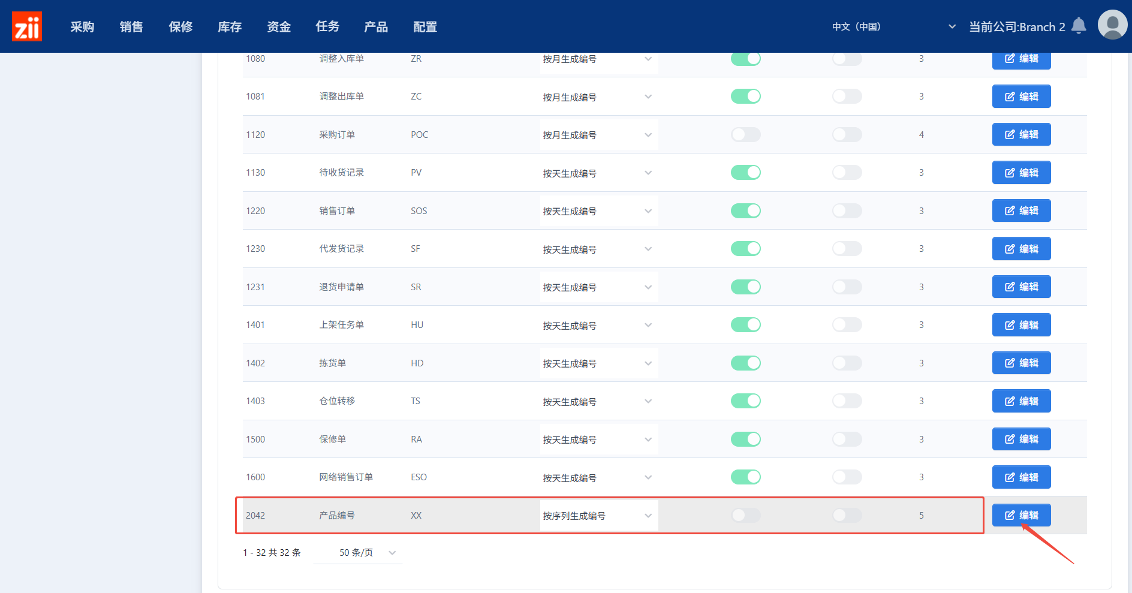Click the prefix cell POC
This screenshot has width=1132, height=593.
point(419,134)
